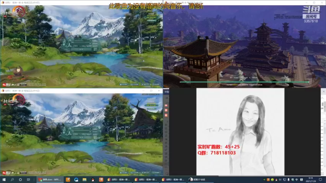Select row 15 header in the spreadsheet
Image resolution: width=326 pixels, height=183 pixels.
coord(166,143)
